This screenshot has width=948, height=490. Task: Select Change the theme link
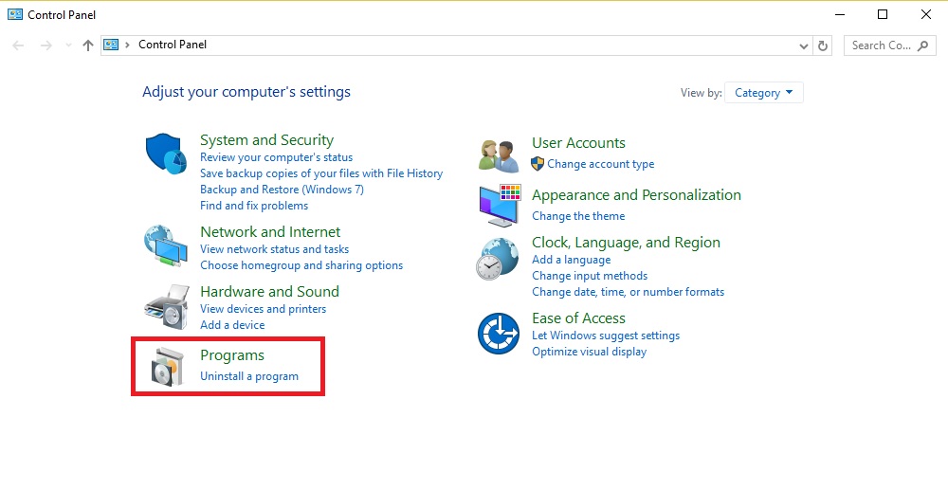click(x=578, y=216)
